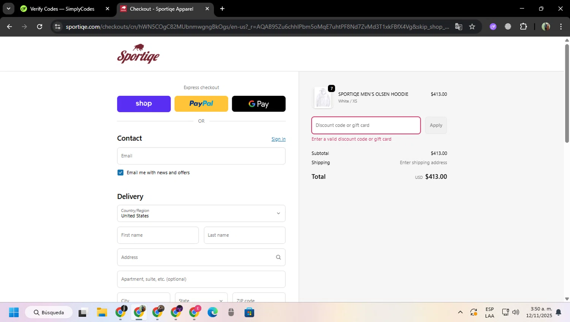This screenshot has height=322, width=570.
Task: Close the Verify Codes tab
Action: (107, 9)
